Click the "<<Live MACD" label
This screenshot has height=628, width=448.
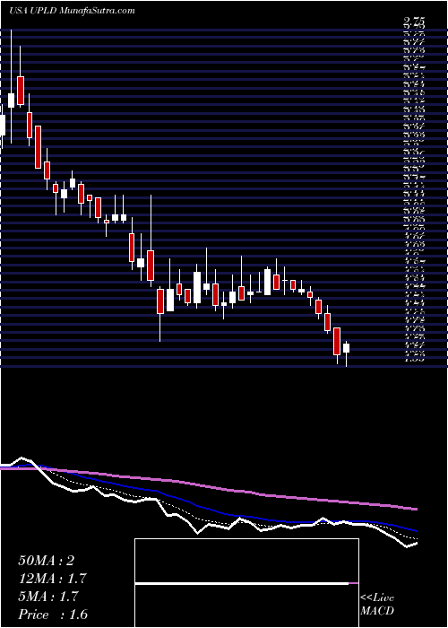tap(377, 605)
